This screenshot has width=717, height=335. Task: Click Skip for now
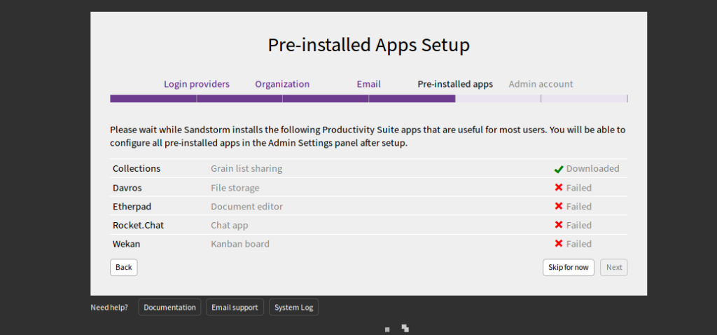coord(569,267)
